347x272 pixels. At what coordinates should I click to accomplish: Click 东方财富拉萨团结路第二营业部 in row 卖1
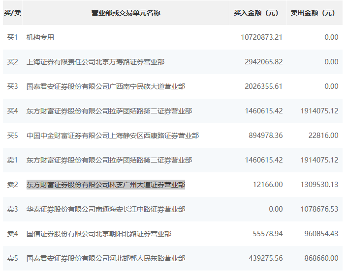pos(109,160)
